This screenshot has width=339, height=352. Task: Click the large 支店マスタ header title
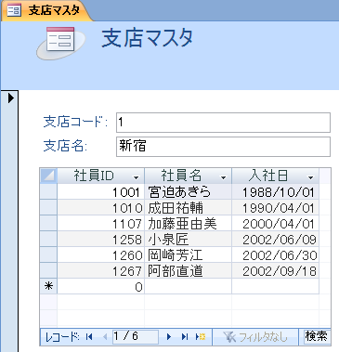point(148,38)
